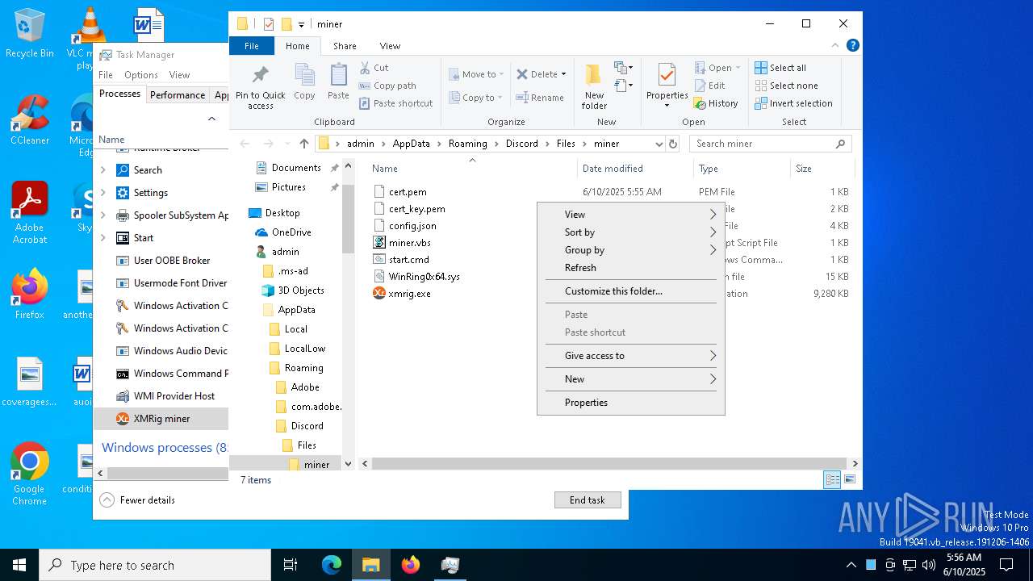
Task: Open the View context submenu
Action: 630,215
